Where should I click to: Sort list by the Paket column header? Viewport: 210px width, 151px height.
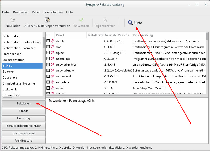pyautogui.click(x=70, y=35)
